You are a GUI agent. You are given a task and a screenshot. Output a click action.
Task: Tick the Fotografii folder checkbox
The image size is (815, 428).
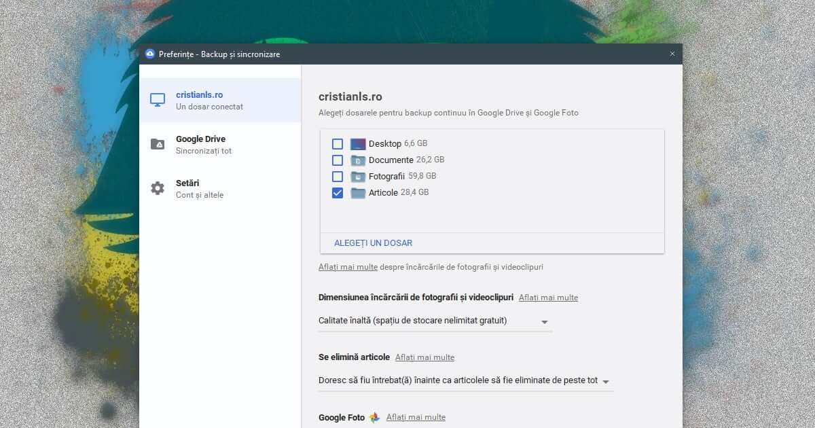[338, 177]
